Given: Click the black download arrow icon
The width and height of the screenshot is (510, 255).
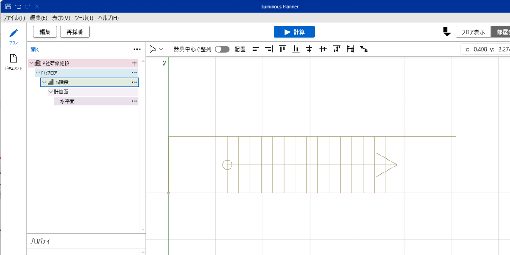Looking at the screenshot, I should [446, 32].
